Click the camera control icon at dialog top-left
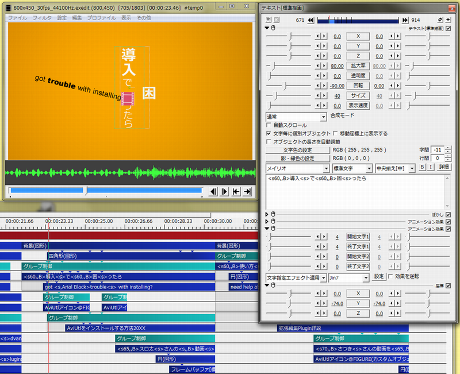 pos(269,20)
